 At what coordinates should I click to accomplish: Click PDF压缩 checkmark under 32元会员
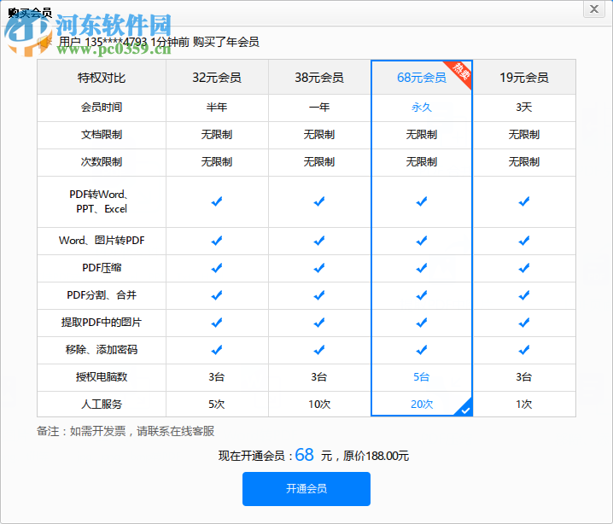[x=217, y=268]
